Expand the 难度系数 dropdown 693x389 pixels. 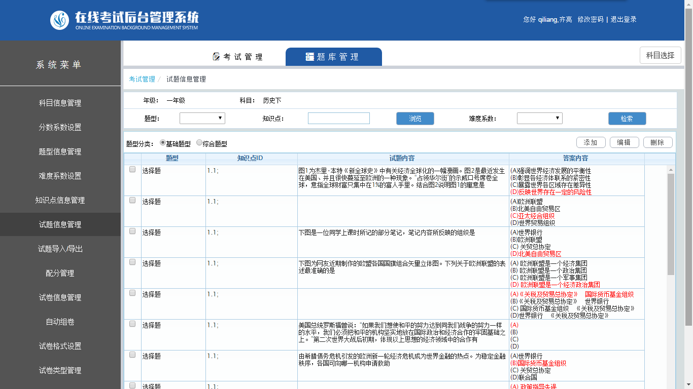(x=539, y=119)
